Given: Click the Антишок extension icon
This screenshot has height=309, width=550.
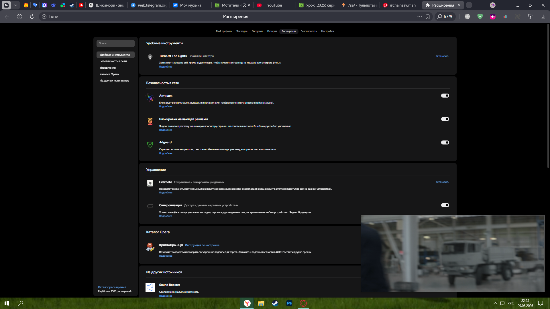Looking at the screenshot, I should click(150, 98).
